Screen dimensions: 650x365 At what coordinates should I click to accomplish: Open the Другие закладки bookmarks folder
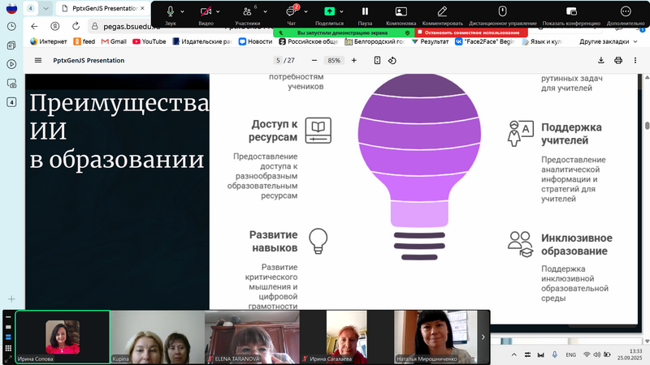[605, 41]
